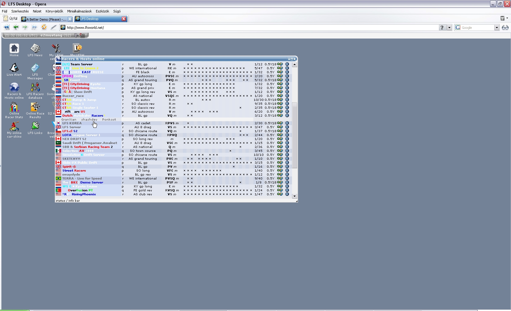Open the Súgó menu
Screen dimensions: 511x311
(x=117, y=11)
